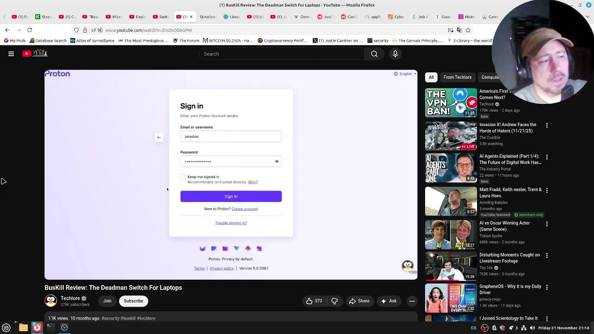594x334 pixels.
Task: Click the Techlore channel avatar
Action: click(x=51, y=301)
